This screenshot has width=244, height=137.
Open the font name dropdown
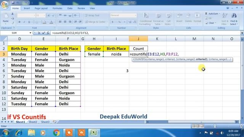[x=35, y=15]
